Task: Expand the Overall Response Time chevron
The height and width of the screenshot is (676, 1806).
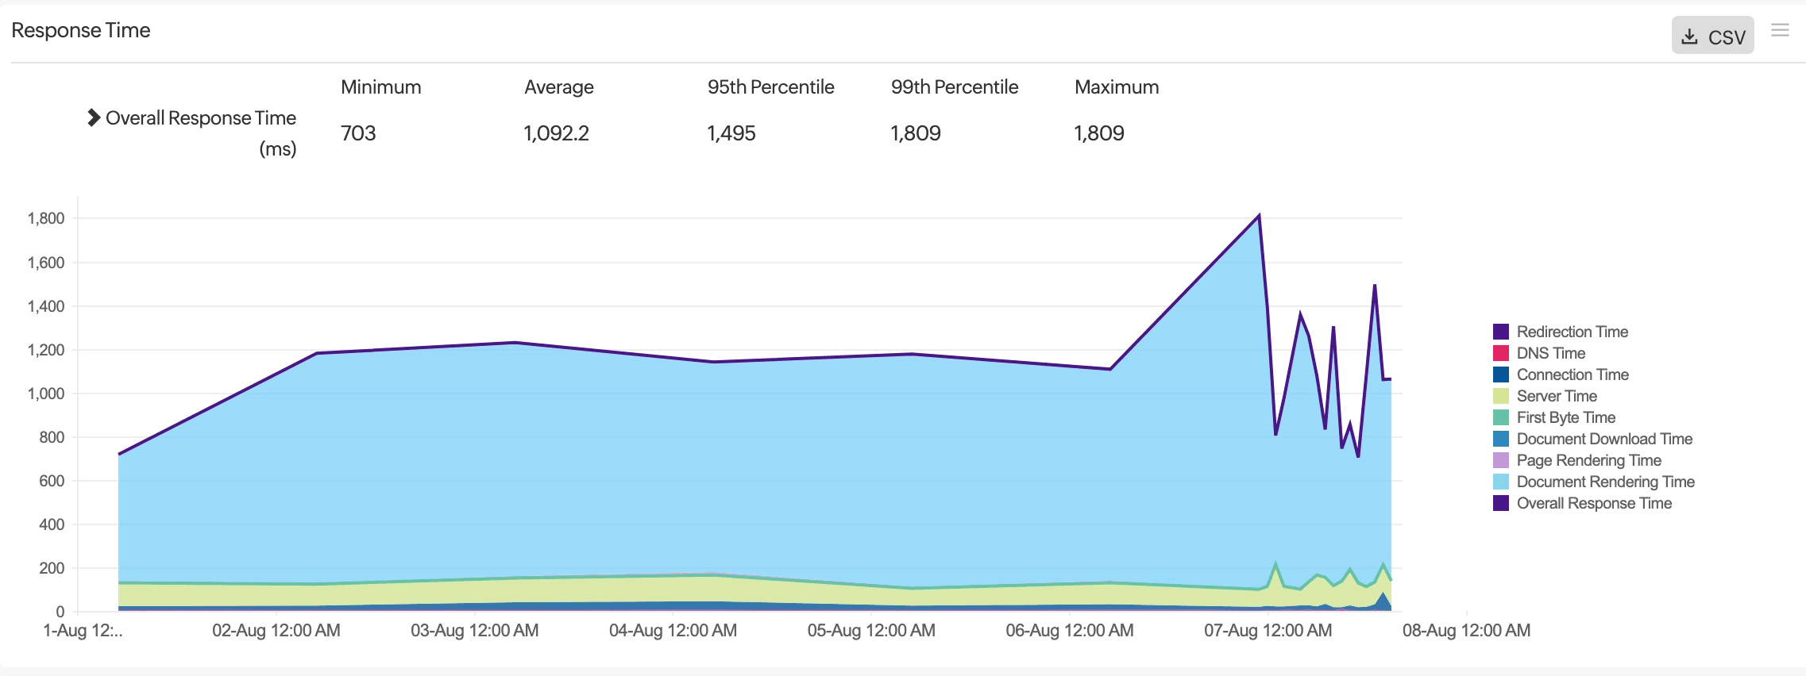Action: point(93,117)
